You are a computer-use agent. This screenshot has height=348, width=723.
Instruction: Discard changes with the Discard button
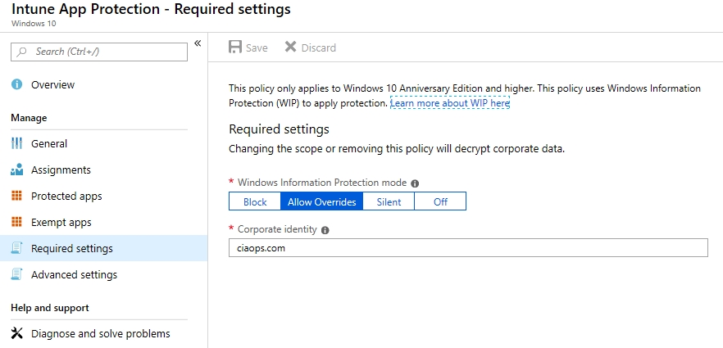coord(311,47)
